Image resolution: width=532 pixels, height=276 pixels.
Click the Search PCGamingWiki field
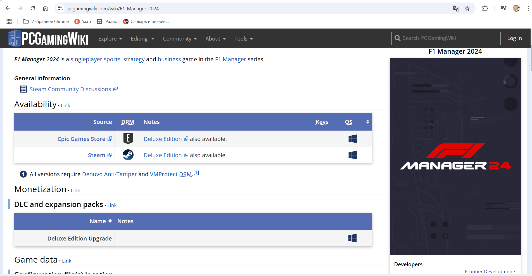[446, 38]
